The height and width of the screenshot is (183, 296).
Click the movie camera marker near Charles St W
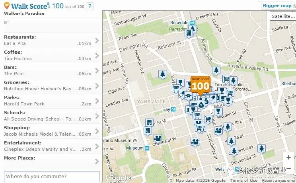[158, 138]
